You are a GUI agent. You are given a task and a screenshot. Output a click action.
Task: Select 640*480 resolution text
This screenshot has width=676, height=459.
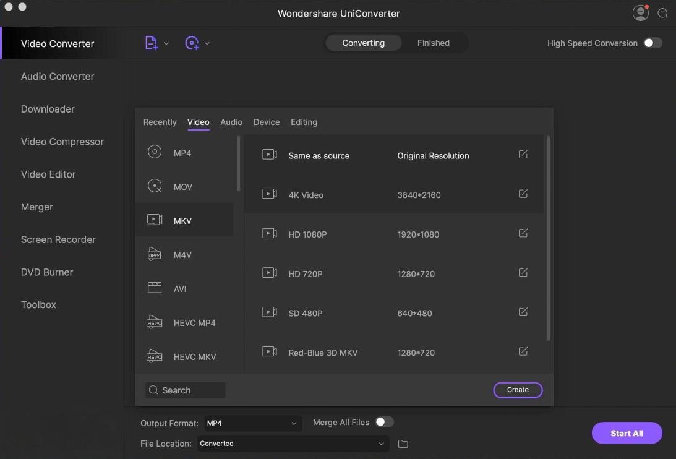pos(415,314)
